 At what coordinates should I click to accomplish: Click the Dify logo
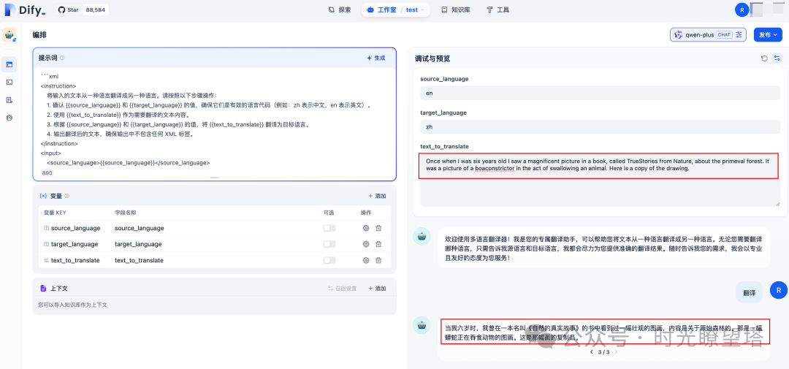[25, 10]
